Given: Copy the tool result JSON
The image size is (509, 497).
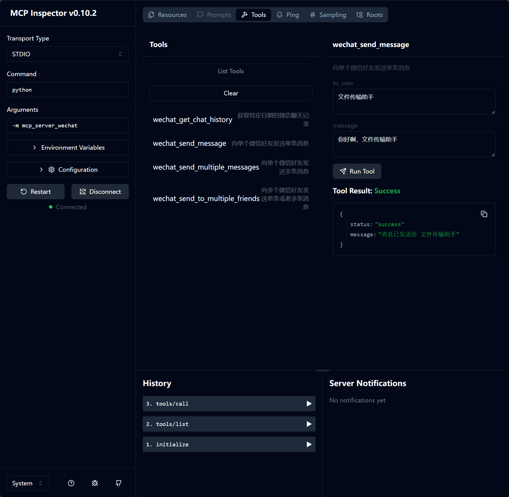Looking at the screenshot, I should 484,214.
